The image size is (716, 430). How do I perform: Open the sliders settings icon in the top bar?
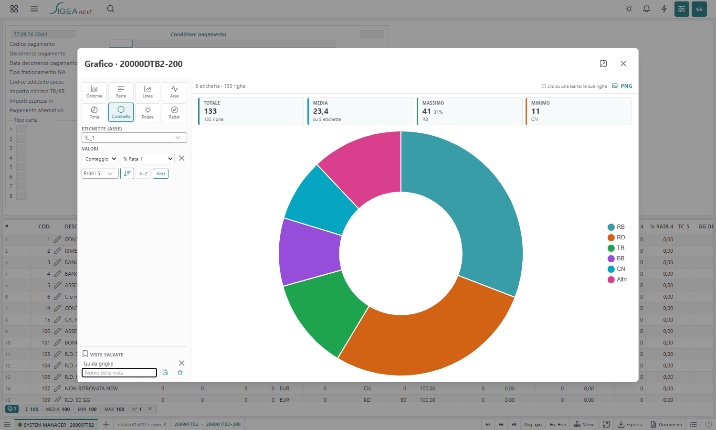pos(682,9)
